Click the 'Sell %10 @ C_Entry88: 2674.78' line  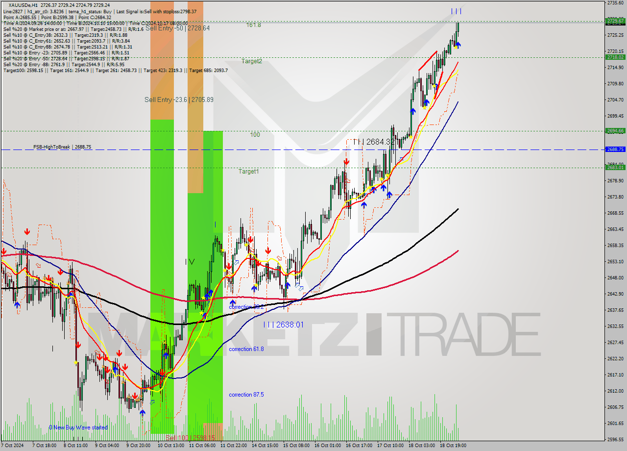point(68,47)
